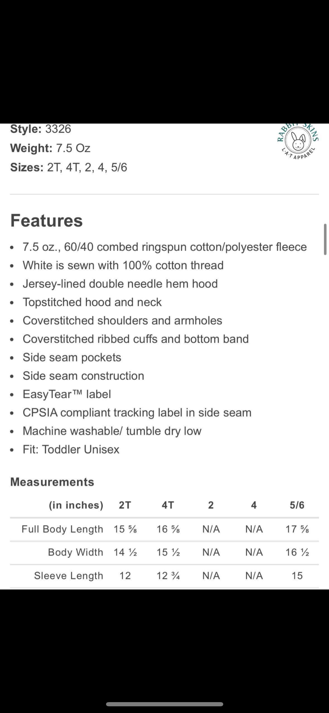Select the 4T column header
The image size is (329, 713).
coord(168,505)
